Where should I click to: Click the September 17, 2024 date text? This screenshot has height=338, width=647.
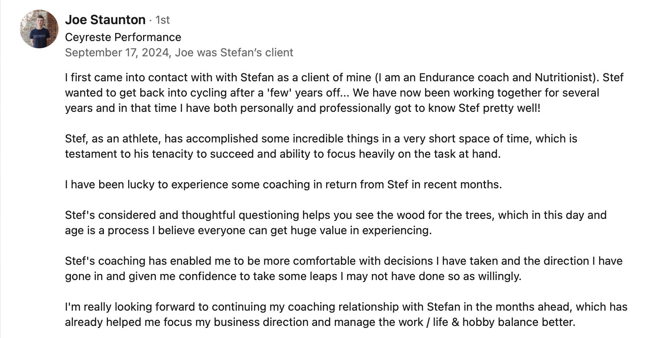[116, 53]
